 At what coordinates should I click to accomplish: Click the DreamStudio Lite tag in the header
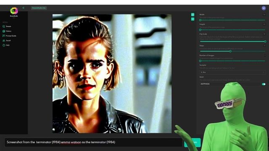pyautogui.click(x=39, y=8)
